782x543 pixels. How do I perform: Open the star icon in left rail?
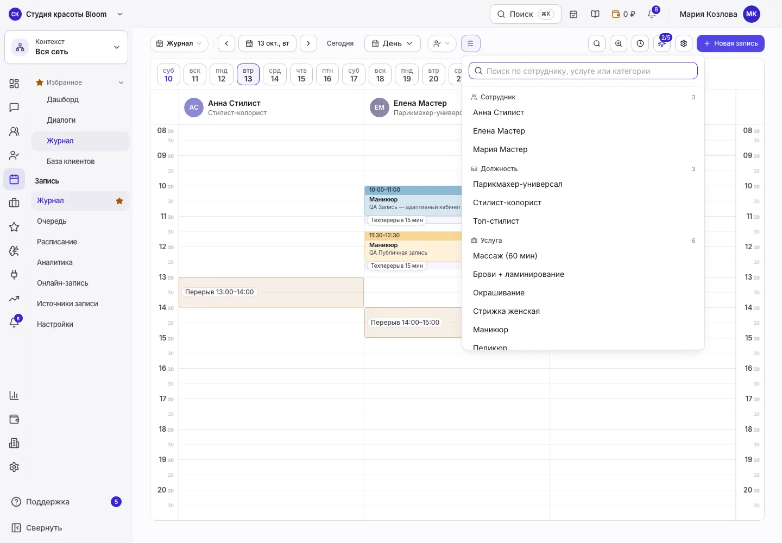coord(14,227)
